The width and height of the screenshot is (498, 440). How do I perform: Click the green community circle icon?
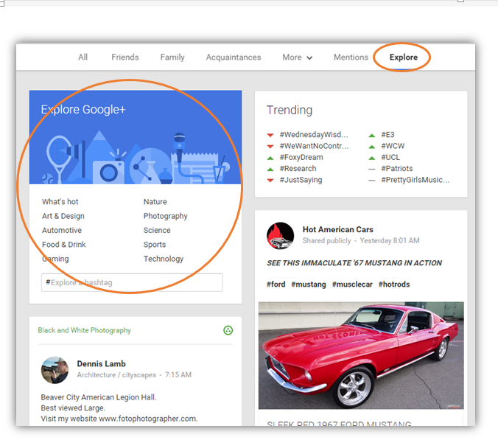228,330
